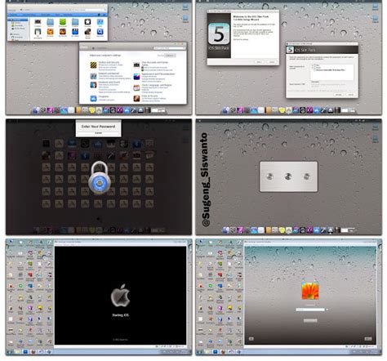Open the Hardware and Sound heading link
387x361 pixels.
pos(109,82)
